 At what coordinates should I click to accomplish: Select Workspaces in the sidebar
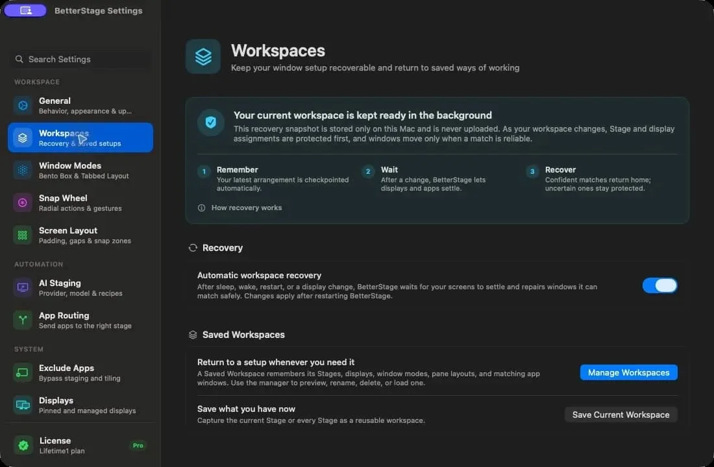80,138
